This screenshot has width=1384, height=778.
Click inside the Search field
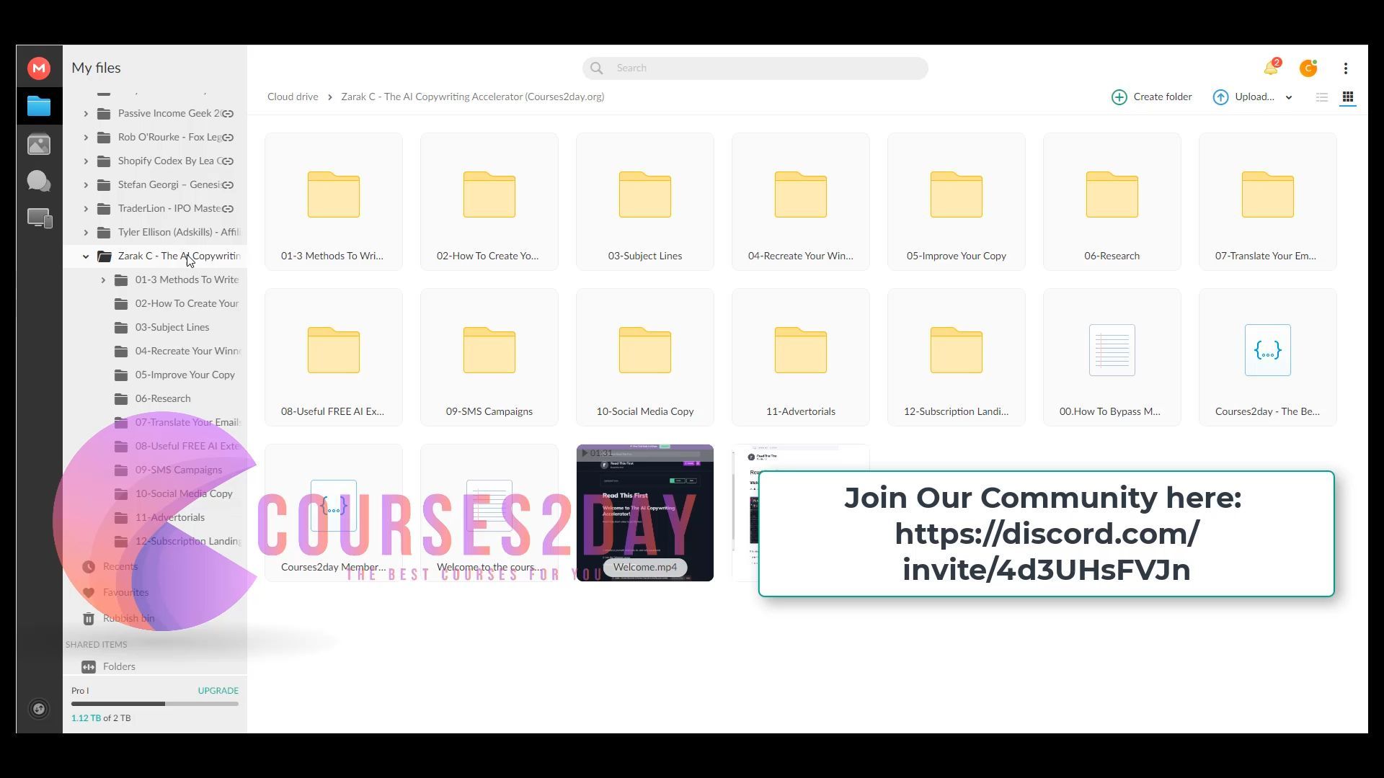pyautogui.click(x=755, y=68)
